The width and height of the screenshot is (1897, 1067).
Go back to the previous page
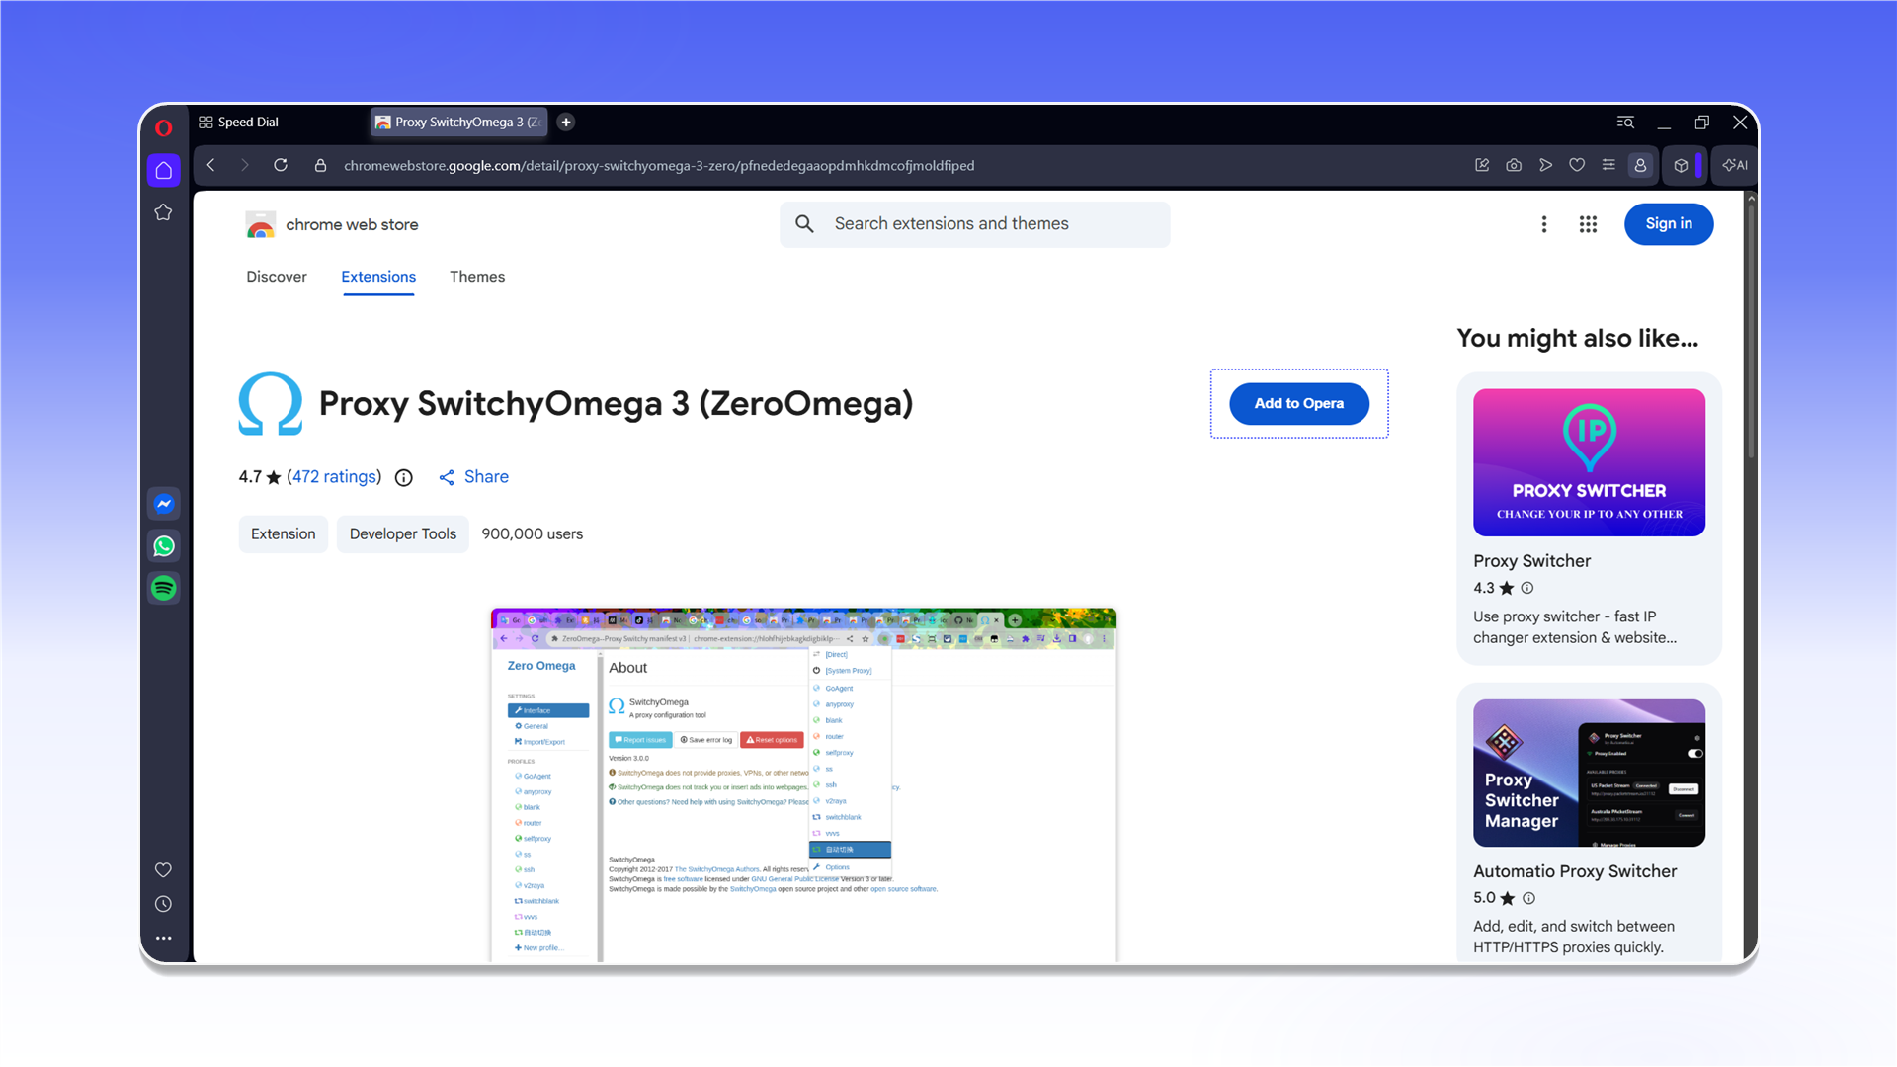pyautogui.click(x=211, y=165)
